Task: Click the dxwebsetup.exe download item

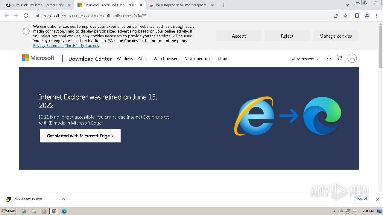Action: coord(28,199)
